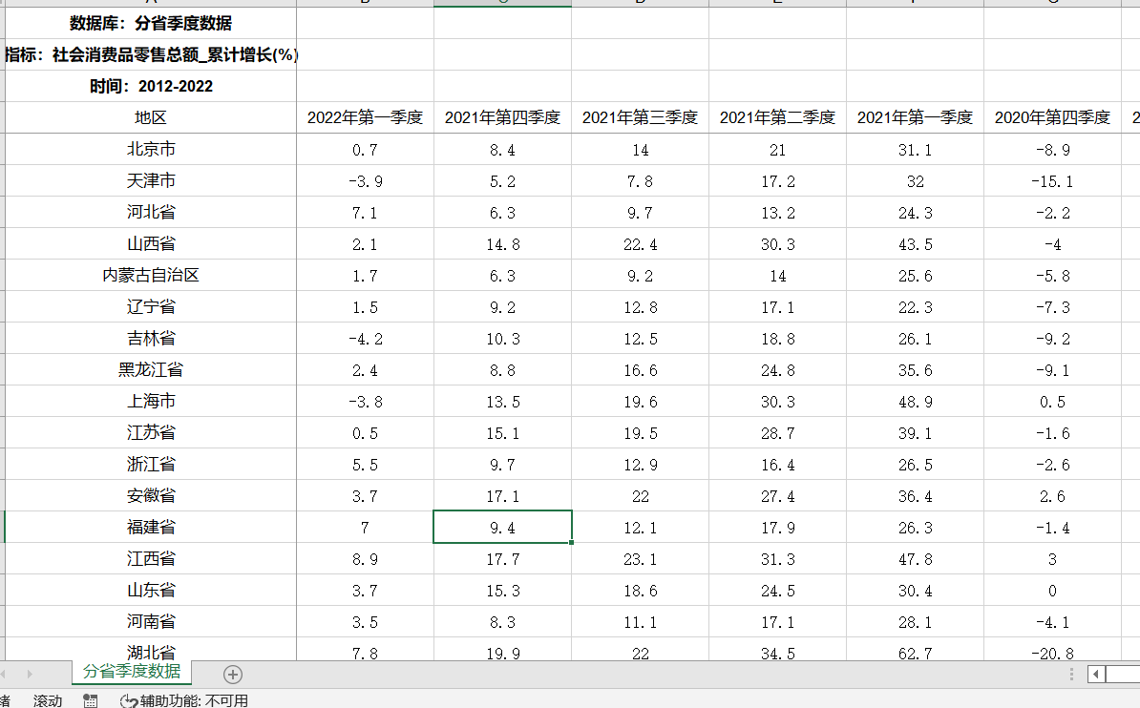
Task: Click column header above 2022年第一季度
Action: 364,4
